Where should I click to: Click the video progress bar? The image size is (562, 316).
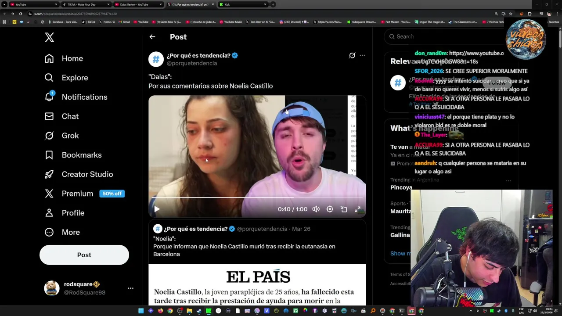tap(257, 198)
